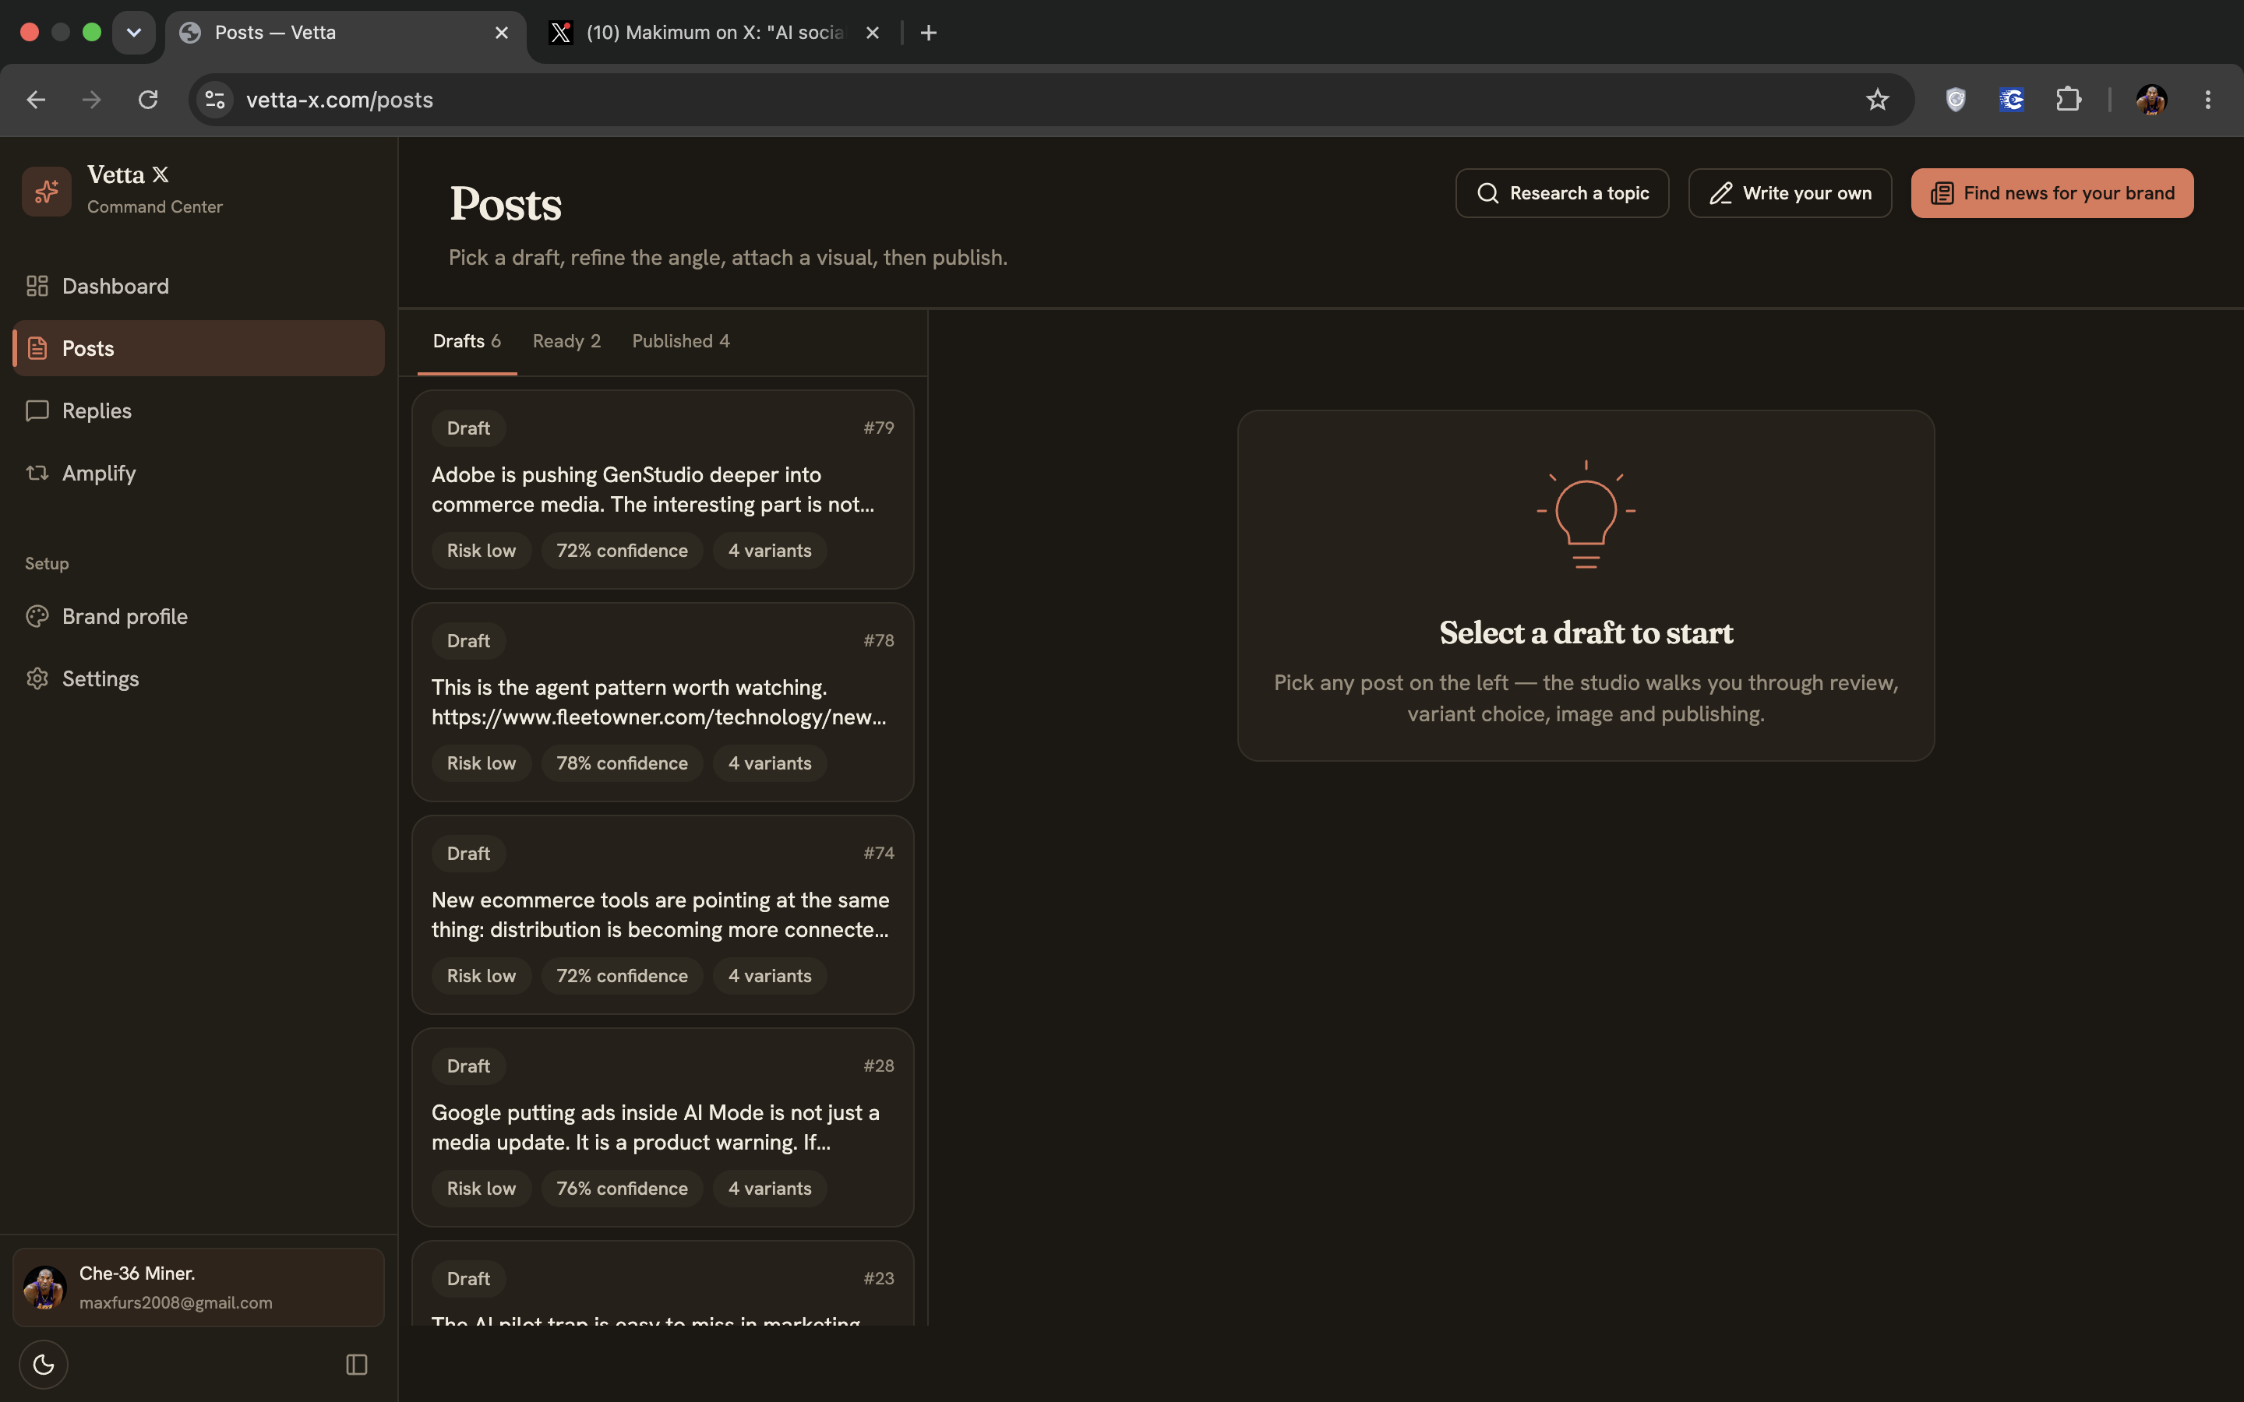Open Chrome profile avatar

(x=2151, y=99)
